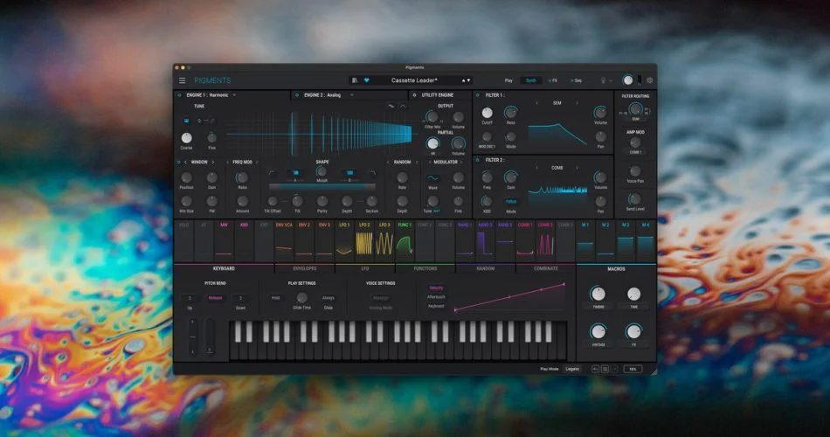Switch to the LFO tab
The height and width of the screenshot is (437, 830).
[x=364, y=268]
